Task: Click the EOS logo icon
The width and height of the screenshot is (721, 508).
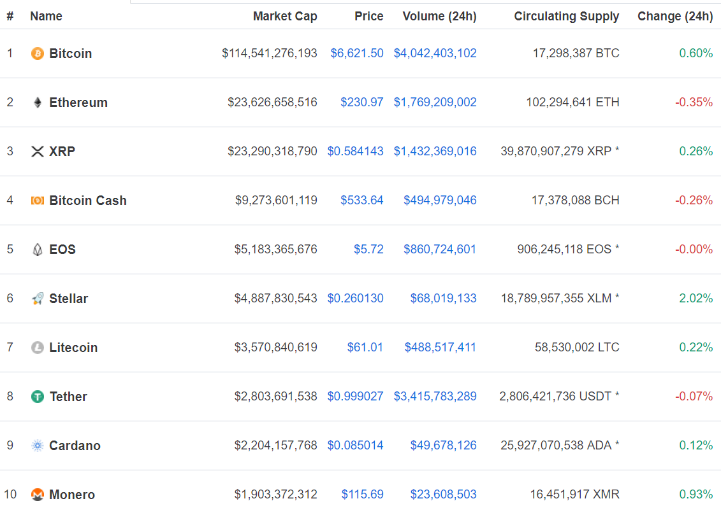Action: pyautogui.click(x=37, y=250)
